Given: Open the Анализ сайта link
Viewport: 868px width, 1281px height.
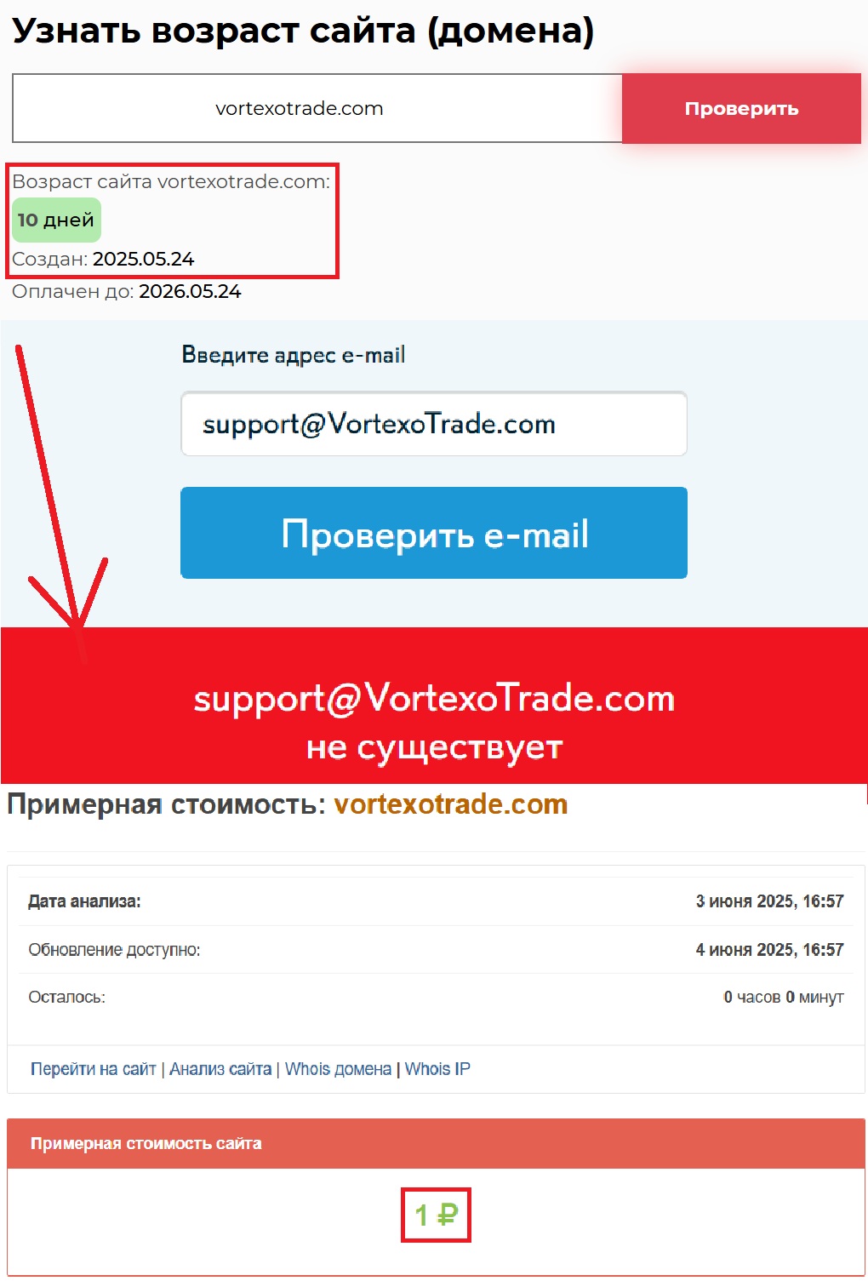Looking at the screenshot, I should click(x=220, y=1069).
